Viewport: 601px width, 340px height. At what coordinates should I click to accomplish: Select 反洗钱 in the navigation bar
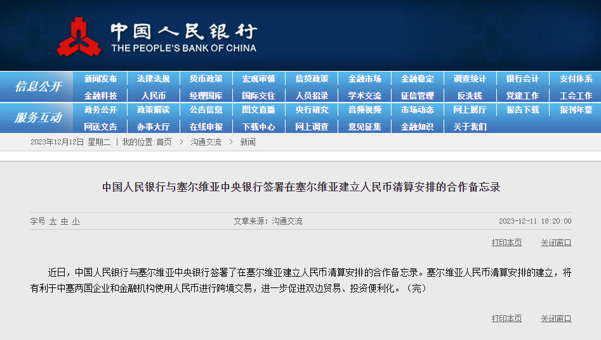pos(470,96)
